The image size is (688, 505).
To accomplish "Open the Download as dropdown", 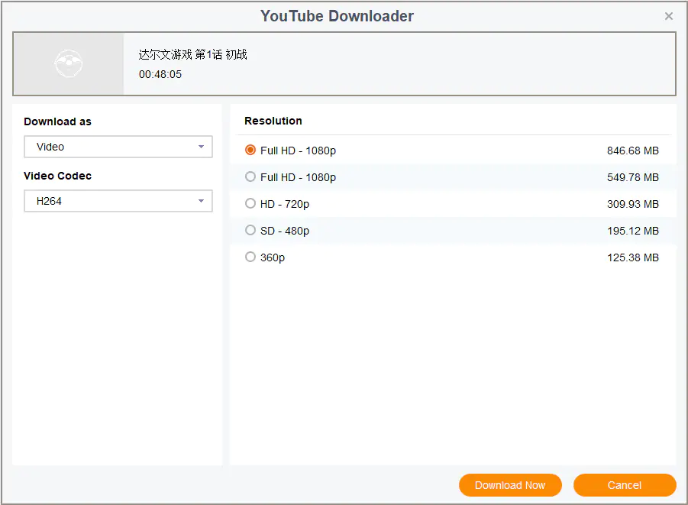I will coord(118,147).
